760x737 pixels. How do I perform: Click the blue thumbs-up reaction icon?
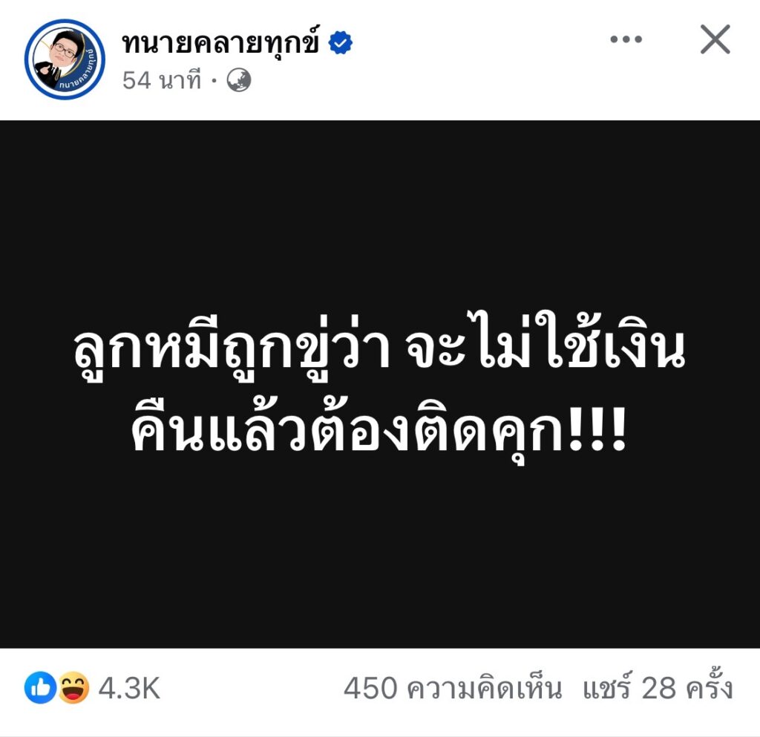pyautogui.click(x=40, y=687)
